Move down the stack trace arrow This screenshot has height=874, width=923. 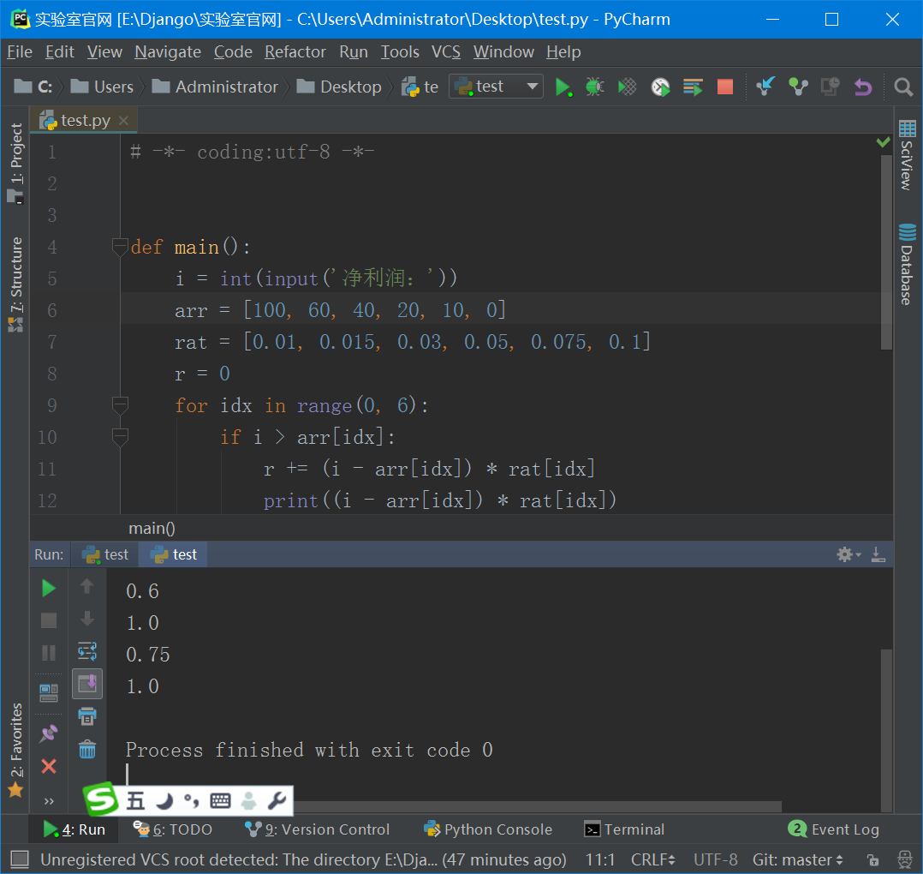point(87,619)
